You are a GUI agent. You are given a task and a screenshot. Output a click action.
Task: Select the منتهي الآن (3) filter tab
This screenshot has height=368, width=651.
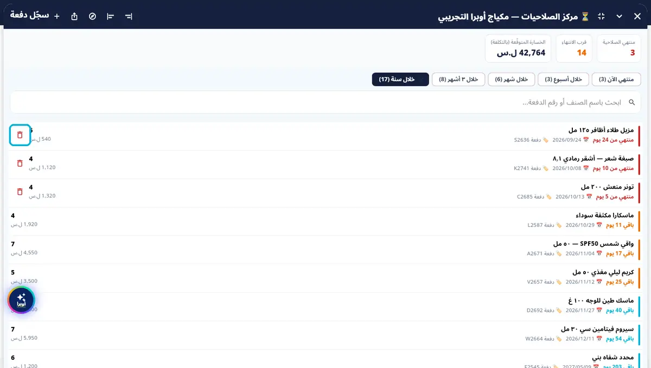pos(616,80)
